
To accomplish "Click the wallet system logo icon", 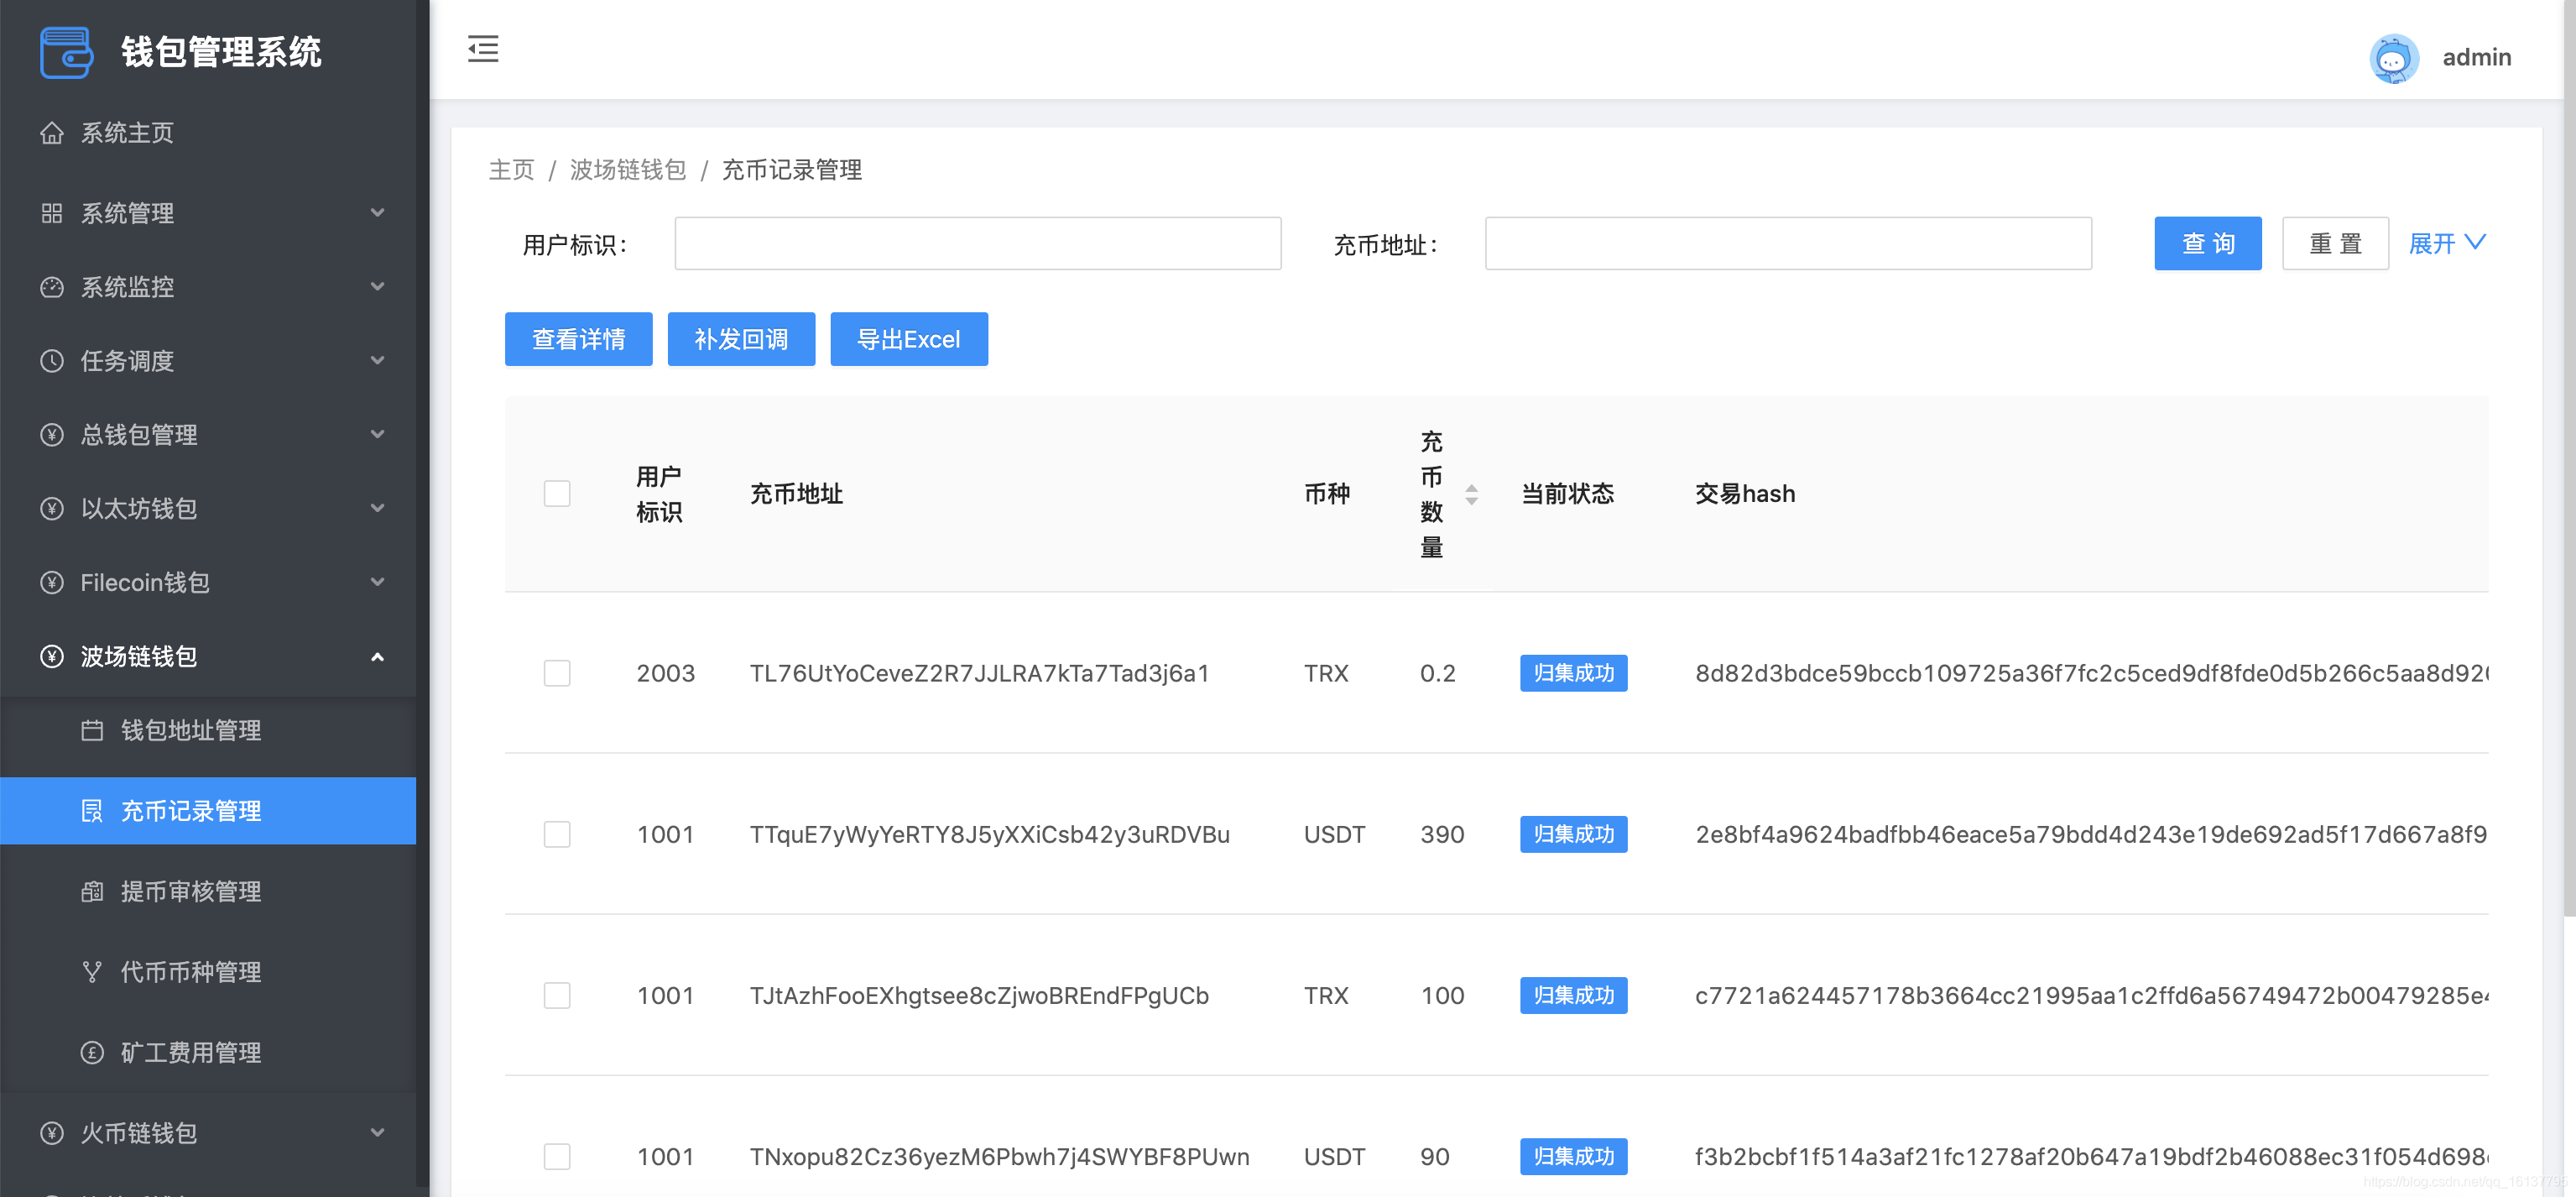I will point(66,52).
